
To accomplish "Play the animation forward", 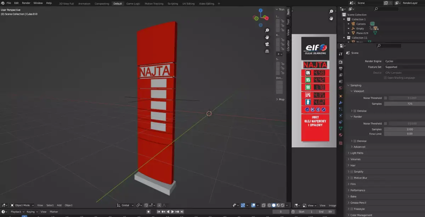I will (x=172, y=212).
